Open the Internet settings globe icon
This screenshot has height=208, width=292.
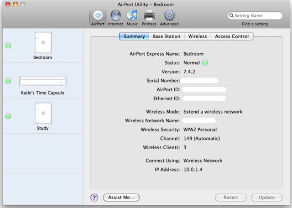coord(115,16)
